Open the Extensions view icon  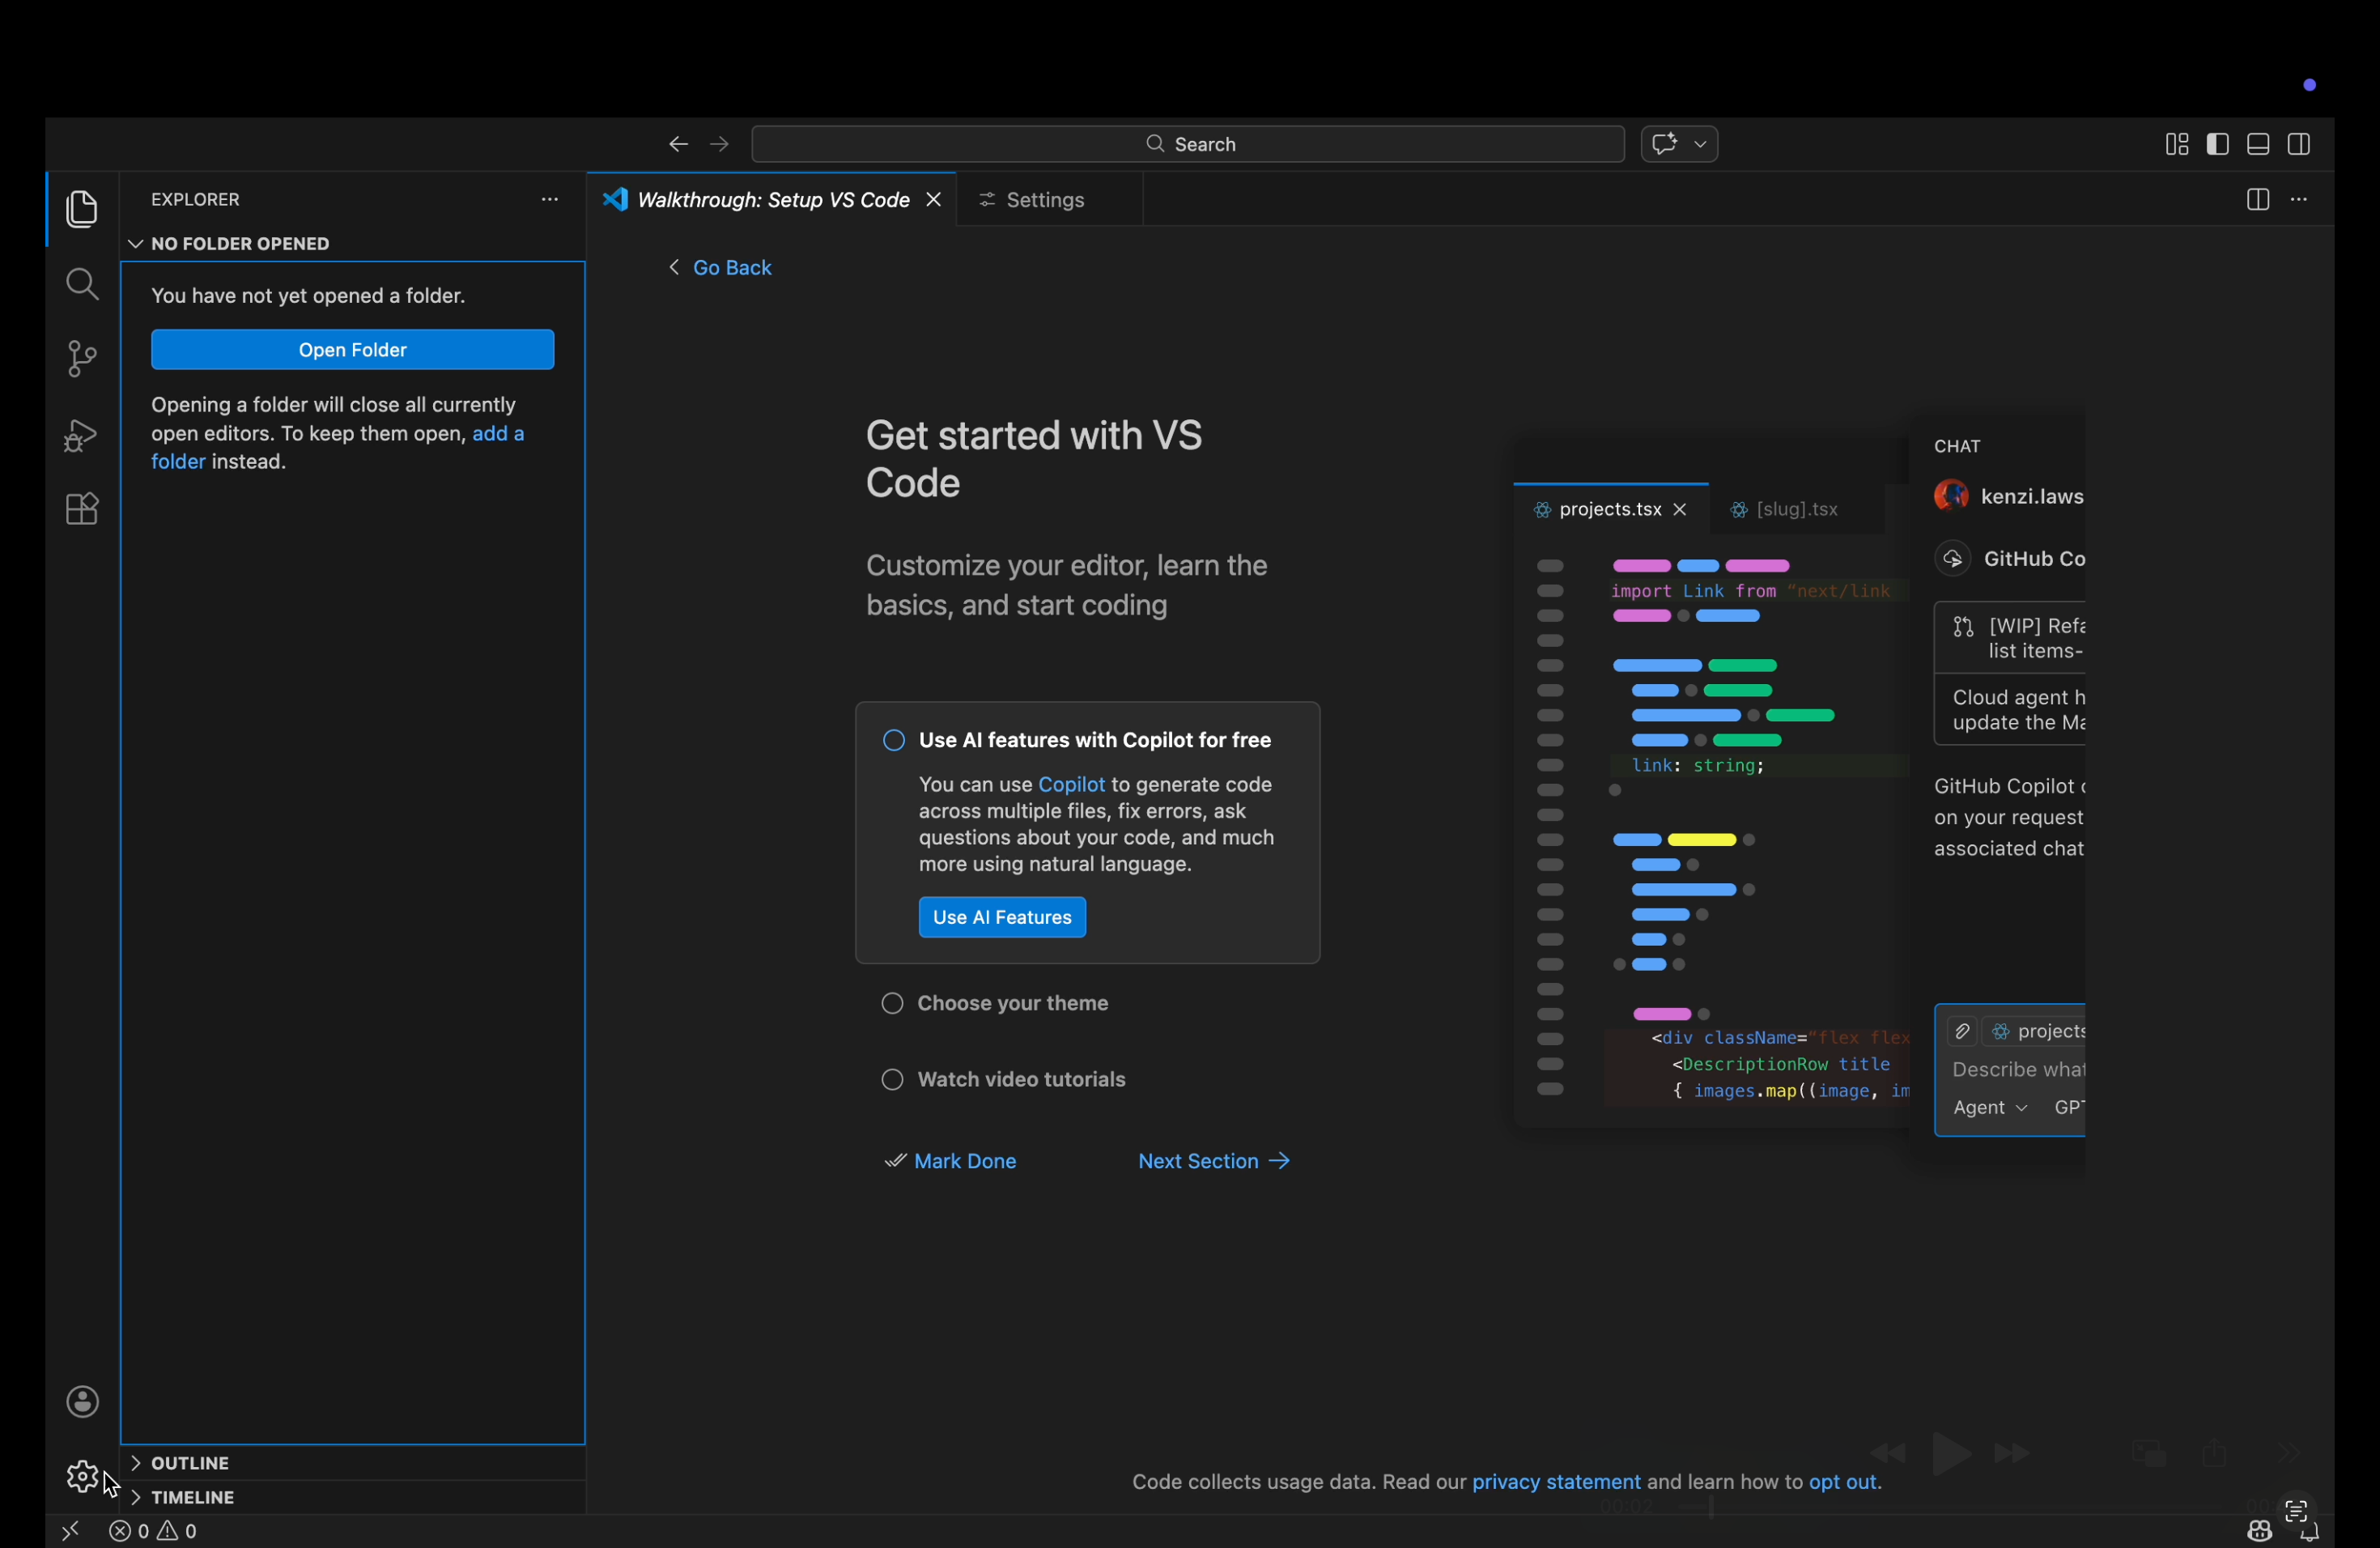coord(82,510)
